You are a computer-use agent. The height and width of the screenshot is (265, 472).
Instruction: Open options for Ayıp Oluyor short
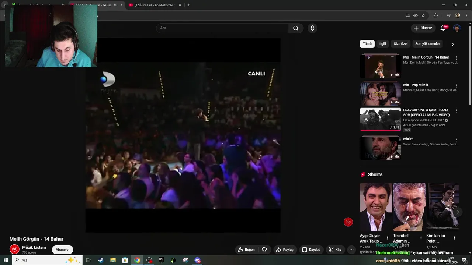(388, 237)
